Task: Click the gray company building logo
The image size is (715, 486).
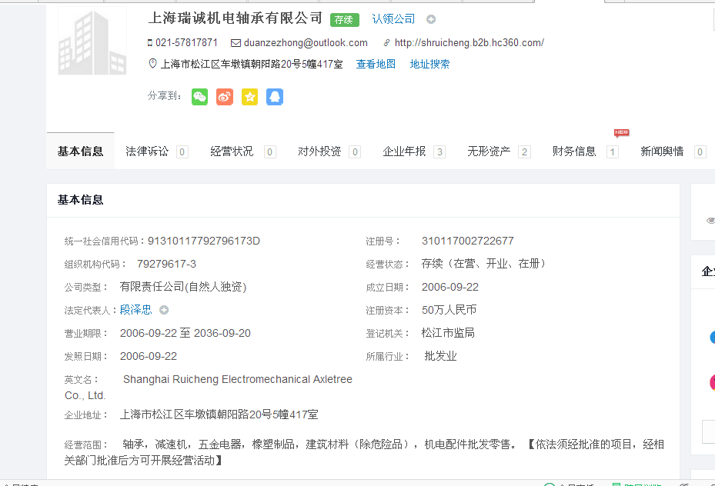Action: tap(92, 42)
